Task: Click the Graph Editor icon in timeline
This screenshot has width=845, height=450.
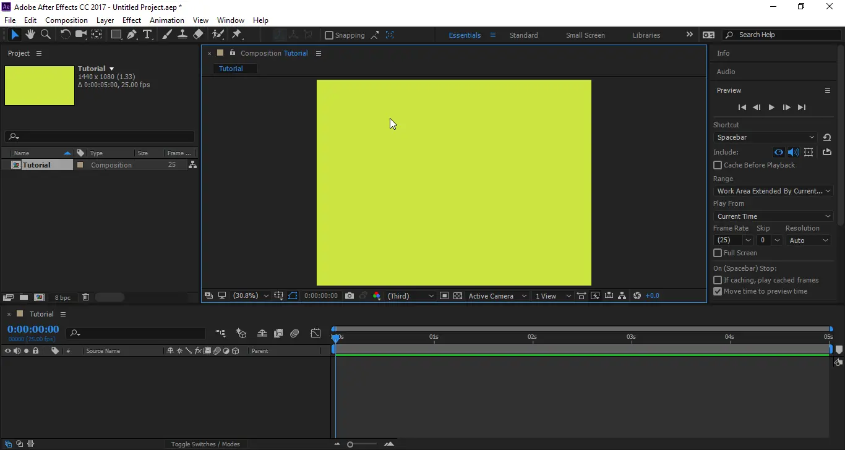Action: point(315,334)
